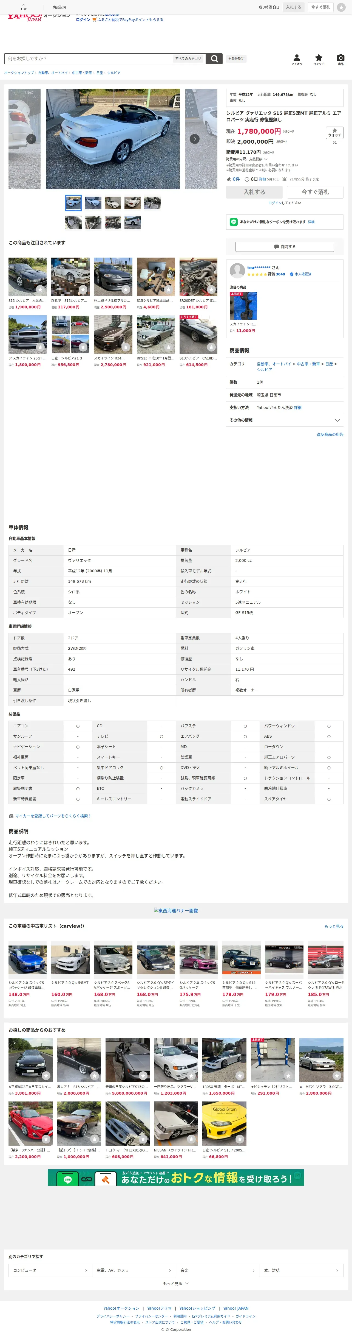Expand the +条件指定 search options
352x1336 pixels.
(x=237, y=58)
